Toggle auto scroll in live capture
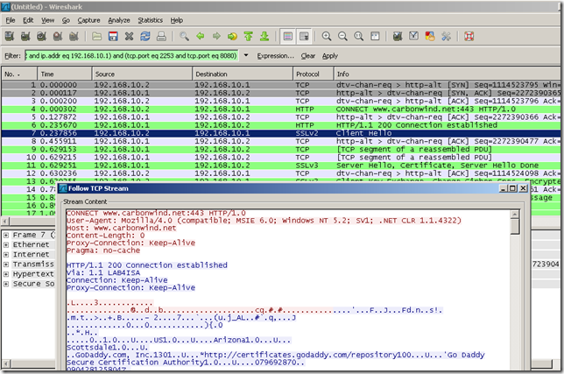Viewport: 564px width, 374px height. (x=304, y=36)
